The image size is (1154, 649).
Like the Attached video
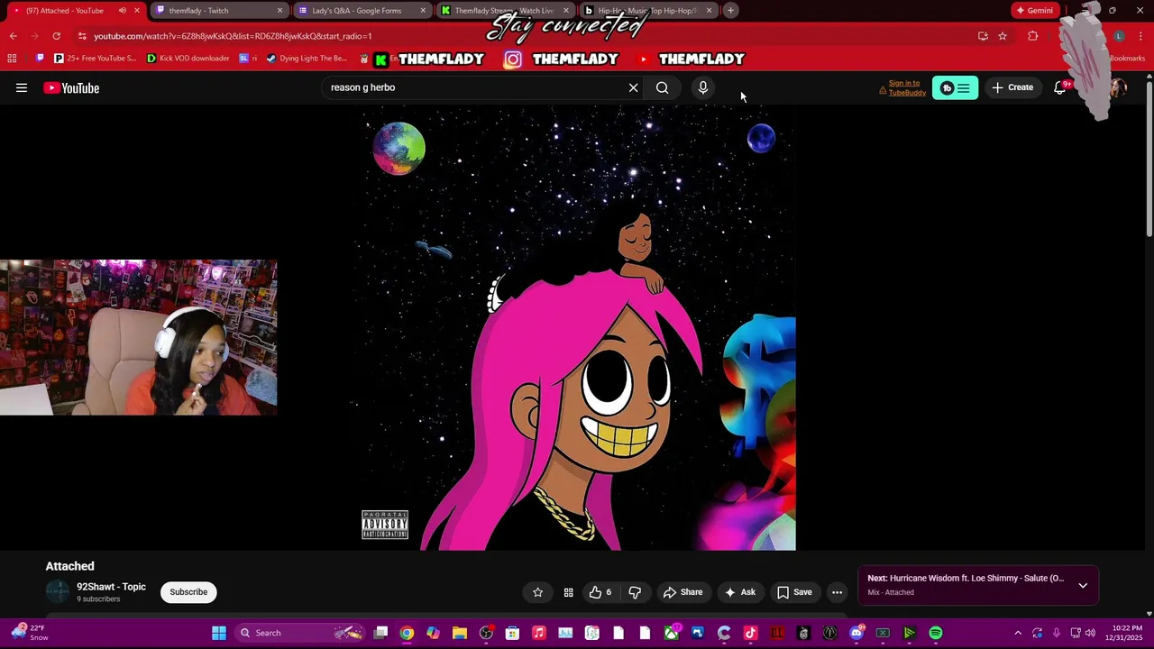(600, 592)
